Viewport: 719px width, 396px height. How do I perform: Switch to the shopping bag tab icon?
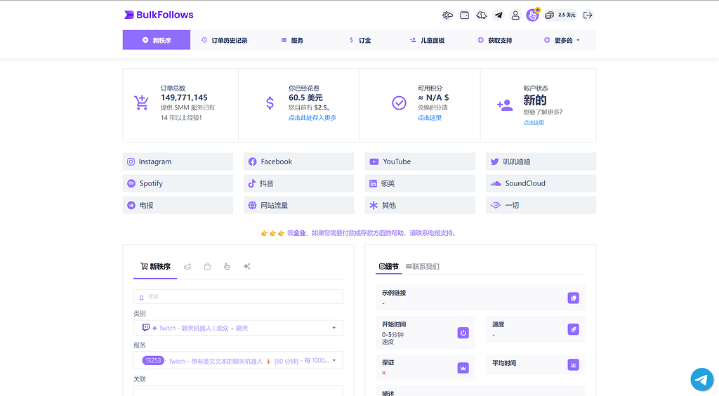pos(207,266)
